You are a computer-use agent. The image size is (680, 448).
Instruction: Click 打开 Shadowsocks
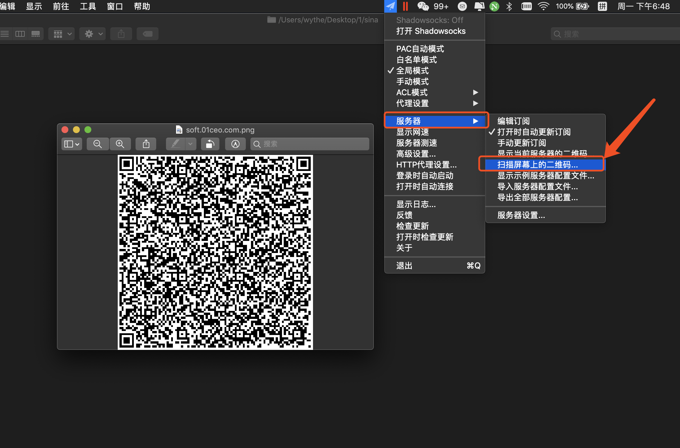(435, 31)
